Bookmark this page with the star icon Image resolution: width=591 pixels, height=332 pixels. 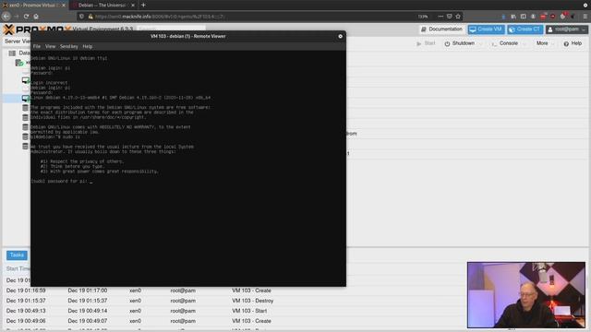tap(458, 17)
